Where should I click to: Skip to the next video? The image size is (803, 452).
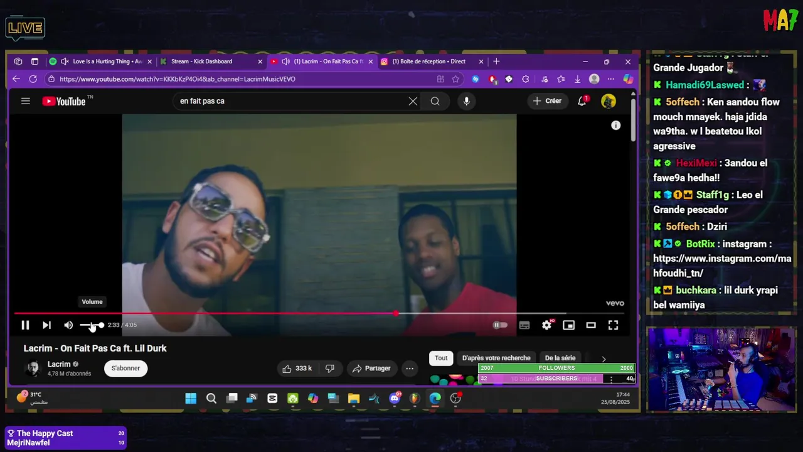pos(46,325)
